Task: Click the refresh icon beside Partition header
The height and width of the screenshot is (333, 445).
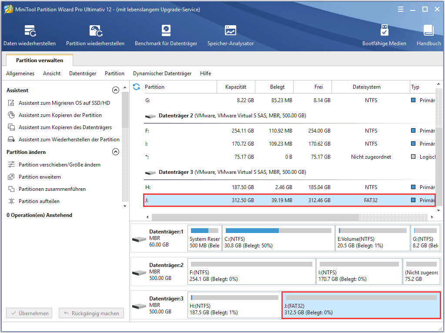Action: coord(137,87)
